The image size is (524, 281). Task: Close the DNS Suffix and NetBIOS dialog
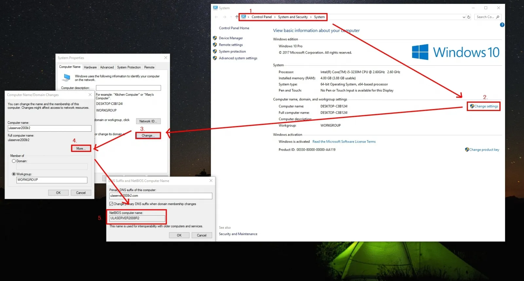point(211,181)
